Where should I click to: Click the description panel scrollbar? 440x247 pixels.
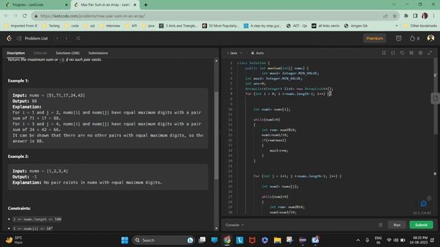pyautogui.click(x=216, y=135)
